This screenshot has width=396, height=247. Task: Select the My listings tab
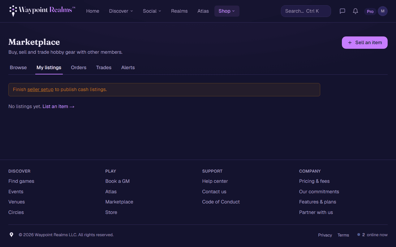pos(49,68)
